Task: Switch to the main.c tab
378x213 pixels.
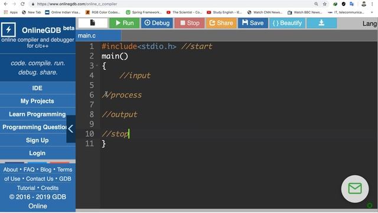Action: (99, 35)
